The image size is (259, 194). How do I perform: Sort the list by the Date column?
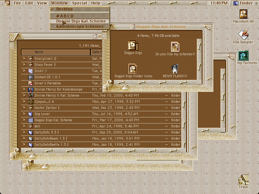pos(96,52)
